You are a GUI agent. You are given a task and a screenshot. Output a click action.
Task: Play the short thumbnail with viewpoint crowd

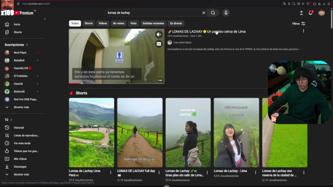click(x=91, y=132)
